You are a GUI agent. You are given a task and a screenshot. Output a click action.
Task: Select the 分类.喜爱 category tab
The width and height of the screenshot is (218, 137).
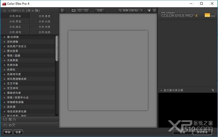[x=44, y=16]
